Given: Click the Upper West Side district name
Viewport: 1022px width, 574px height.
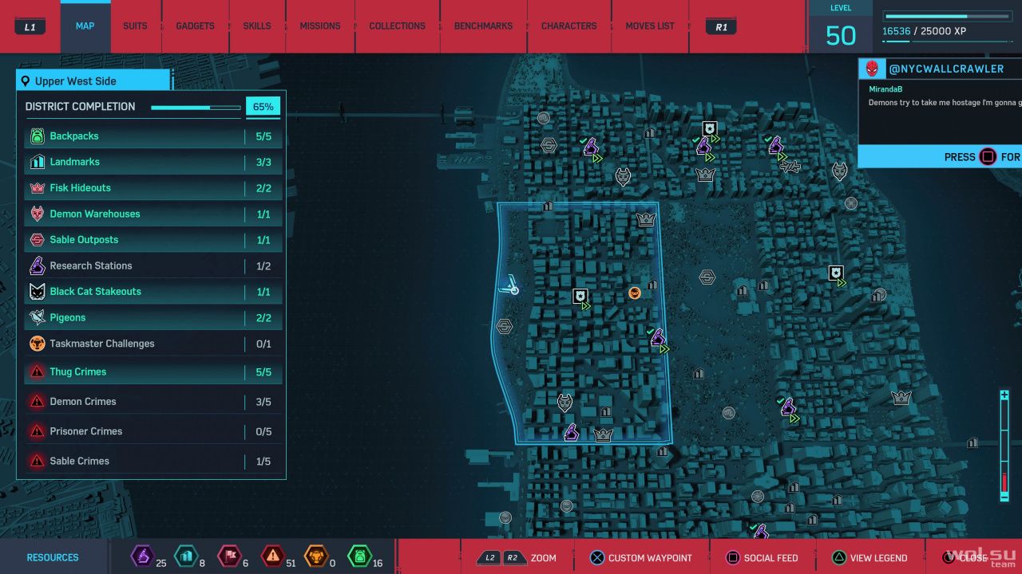Looking at the screenshot, I should click(x=76, y=81).
